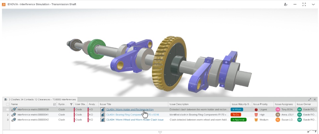The image size is (319, 134).
Task: Click interference icon for metric00000038
Action: click(x=14, y=110)
